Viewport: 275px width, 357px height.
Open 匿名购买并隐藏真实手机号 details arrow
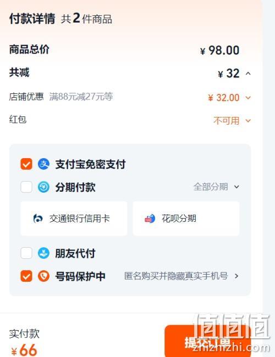coord(237,276)
